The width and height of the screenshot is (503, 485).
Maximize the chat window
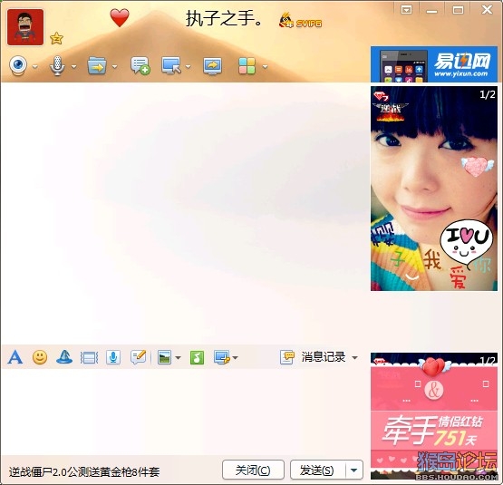coord(458,10)
